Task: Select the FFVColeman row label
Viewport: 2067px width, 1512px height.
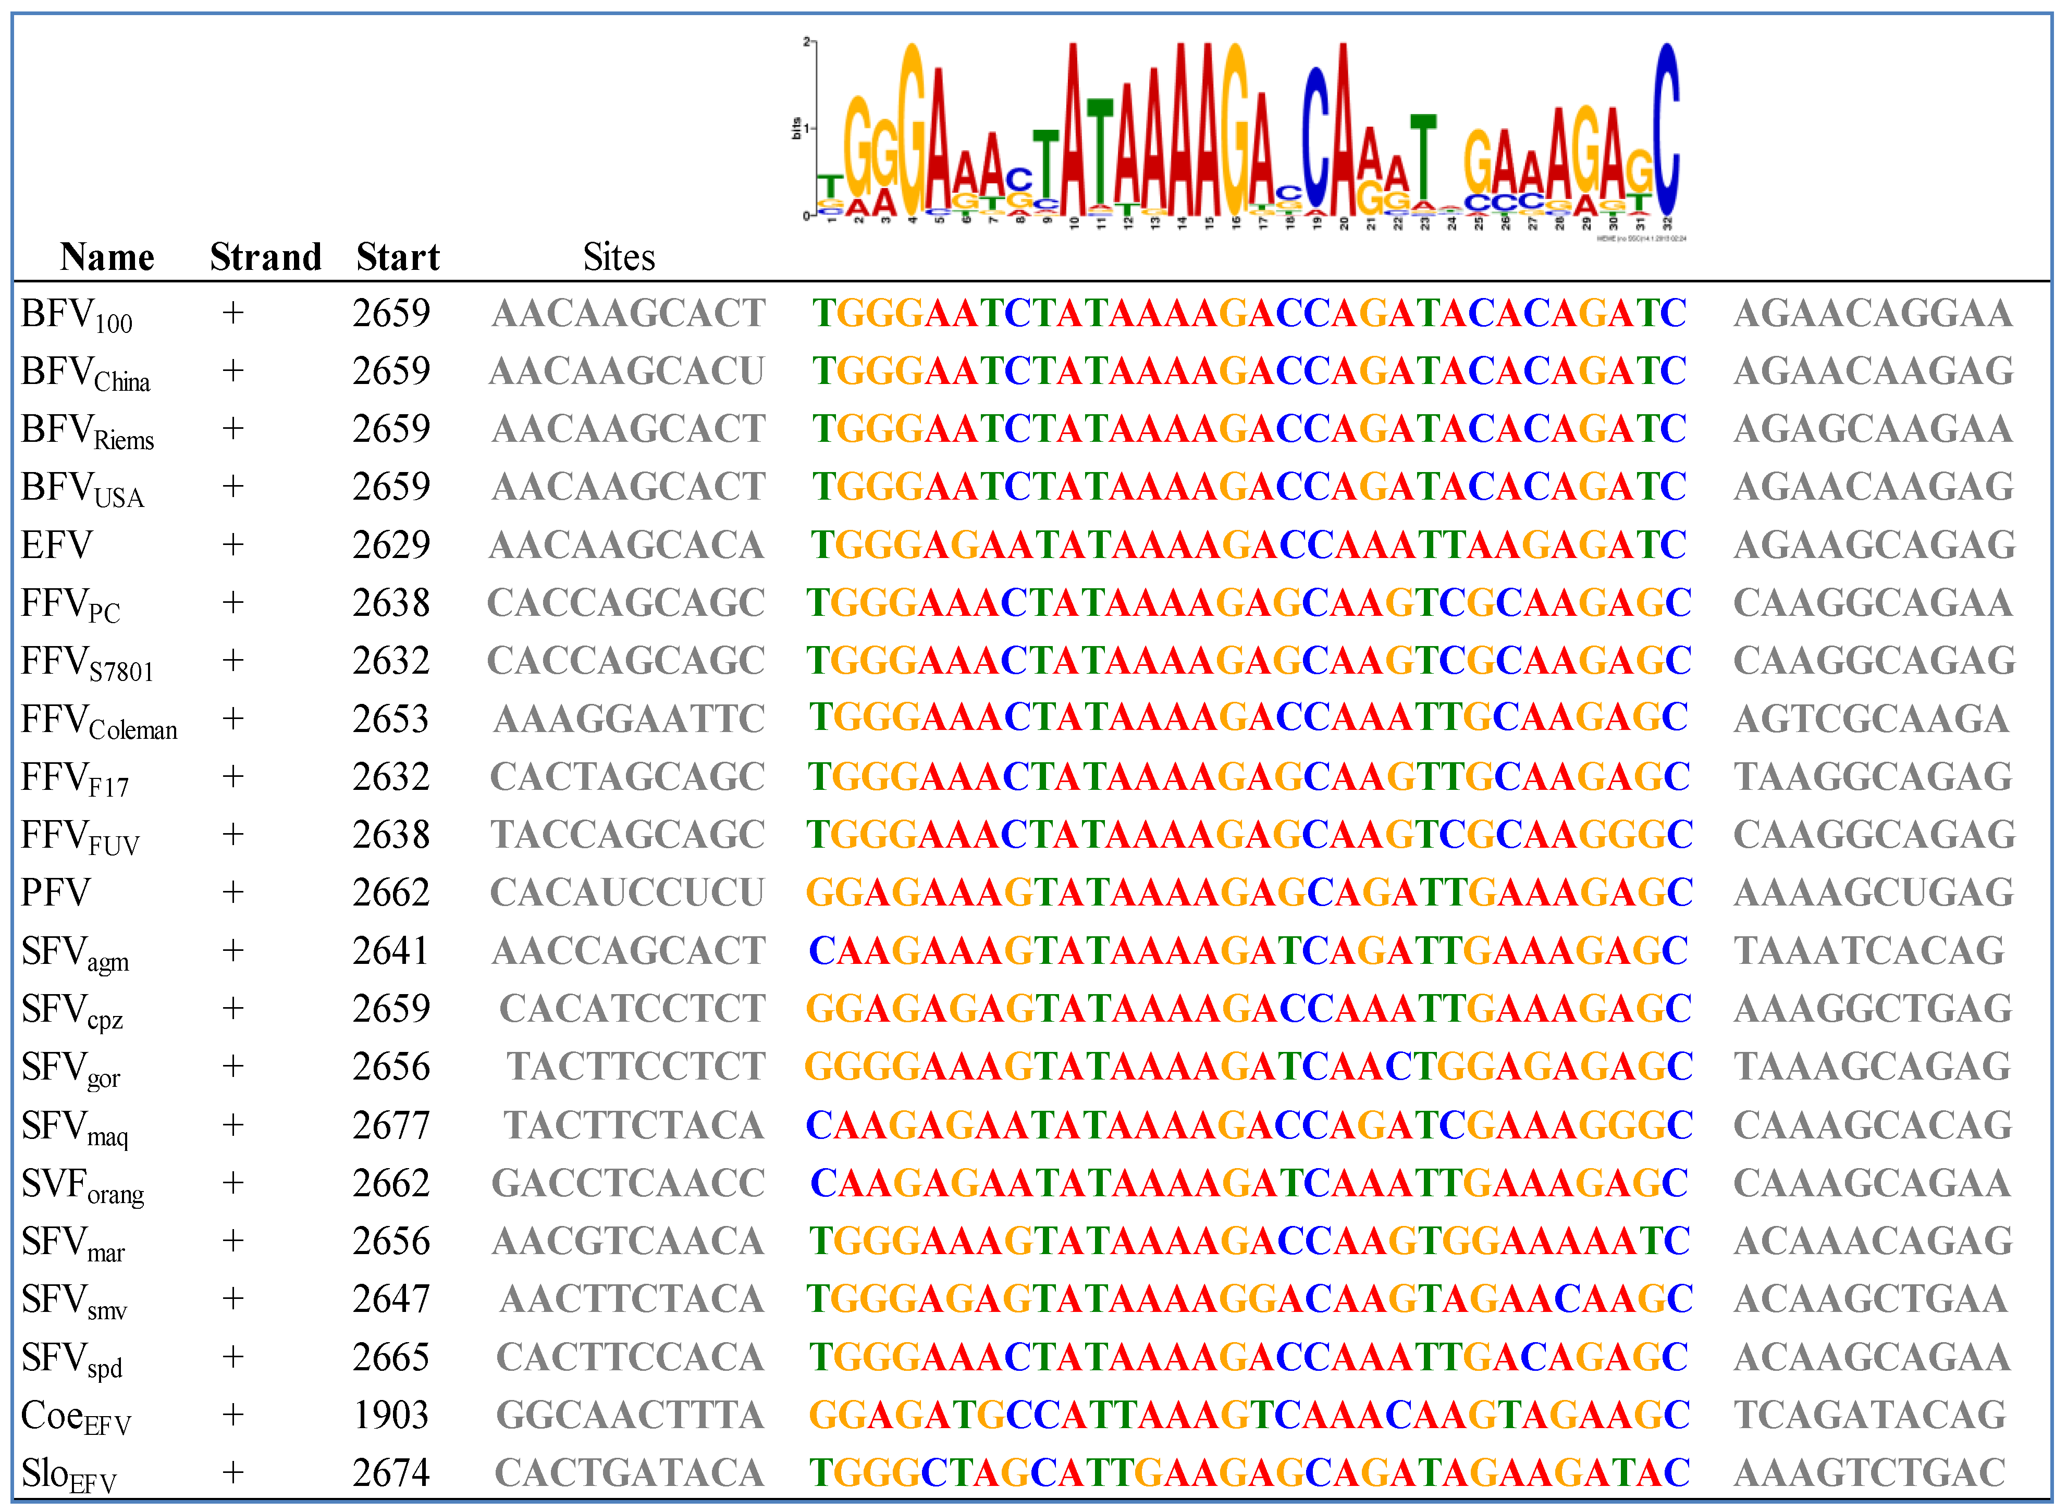Action: [x=99, y=721]
